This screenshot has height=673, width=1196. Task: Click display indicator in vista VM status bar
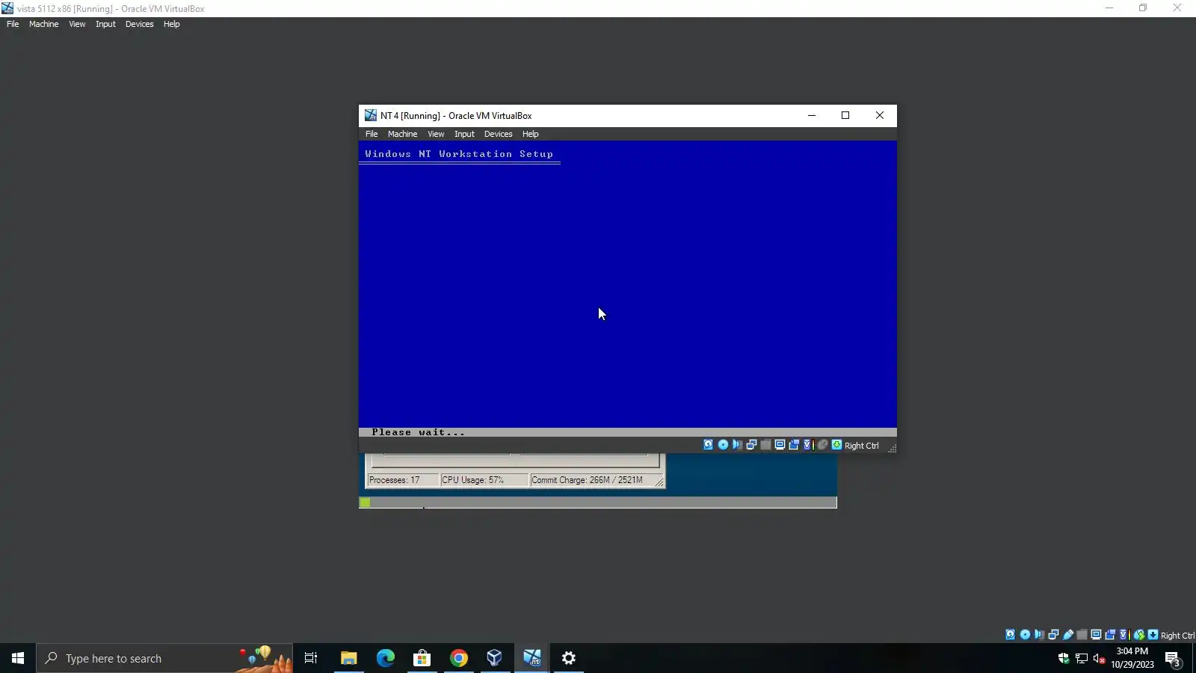[1096, 635]
